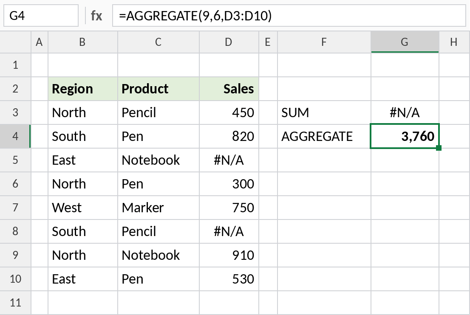
Task: Click the West region cell
Action: 83,208
